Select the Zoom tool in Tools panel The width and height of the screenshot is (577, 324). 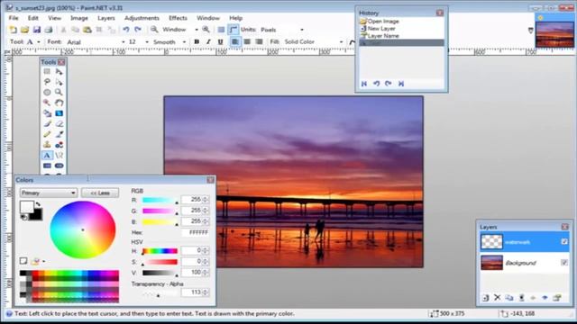(x=59, y=92)
